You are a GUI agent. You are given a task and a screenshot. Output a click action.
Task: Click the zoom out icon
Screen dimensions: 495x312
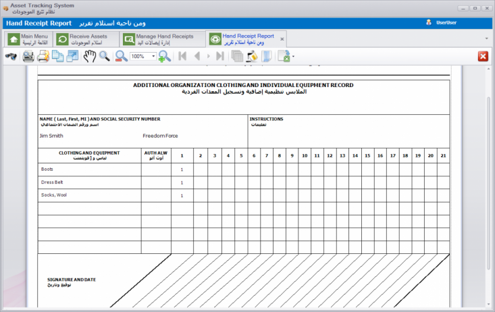pos(122,56)
